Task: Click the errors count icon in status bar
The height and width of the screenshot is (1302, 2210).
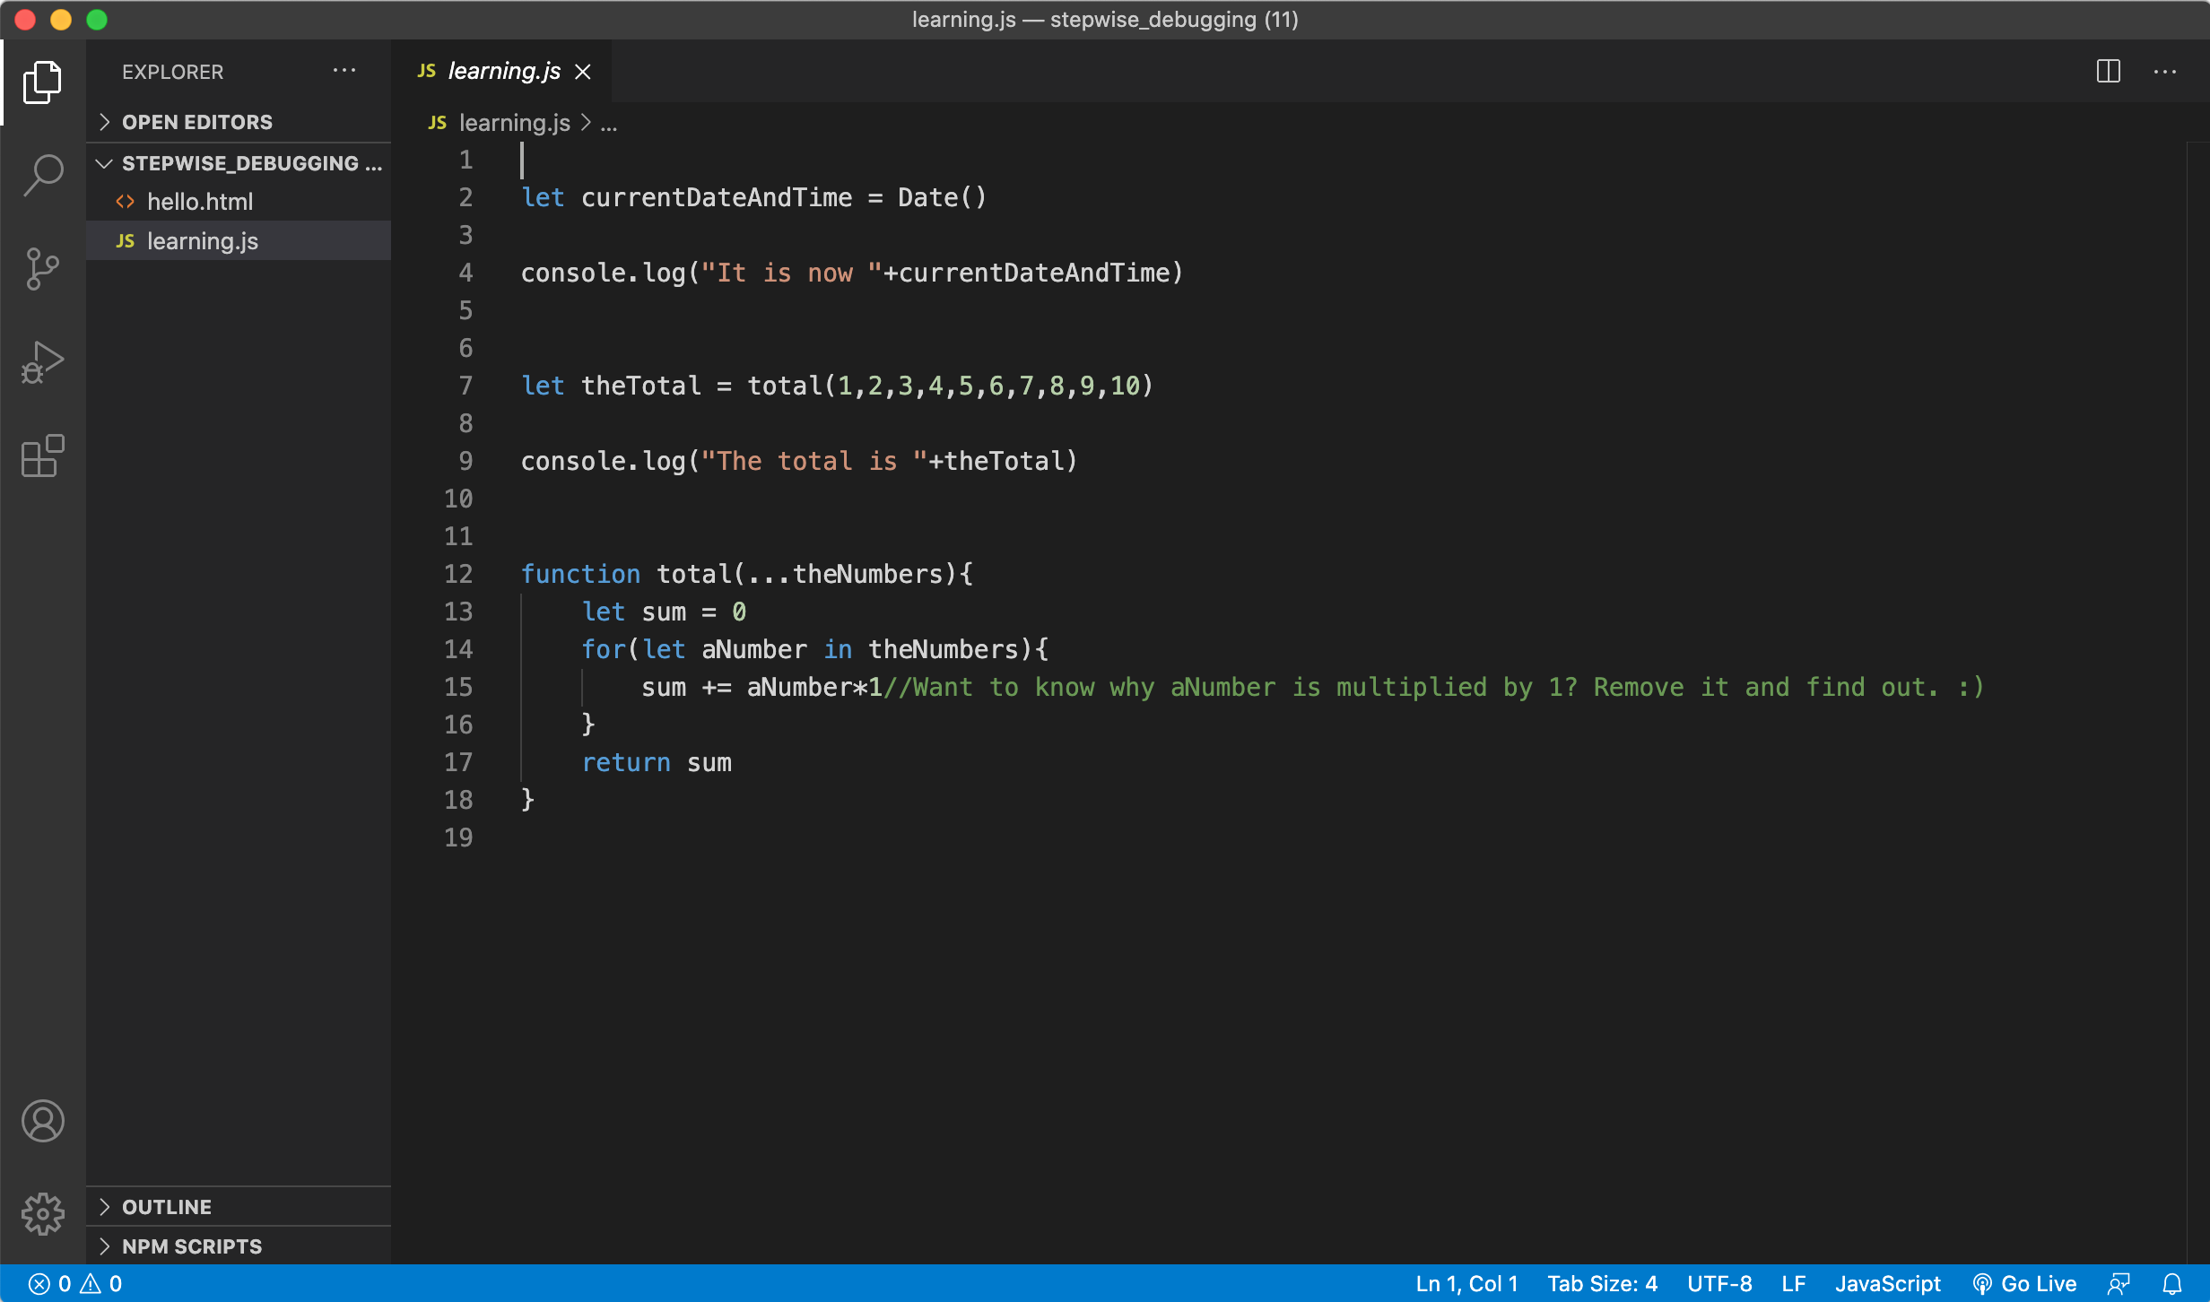Action: coord(39,1284)
